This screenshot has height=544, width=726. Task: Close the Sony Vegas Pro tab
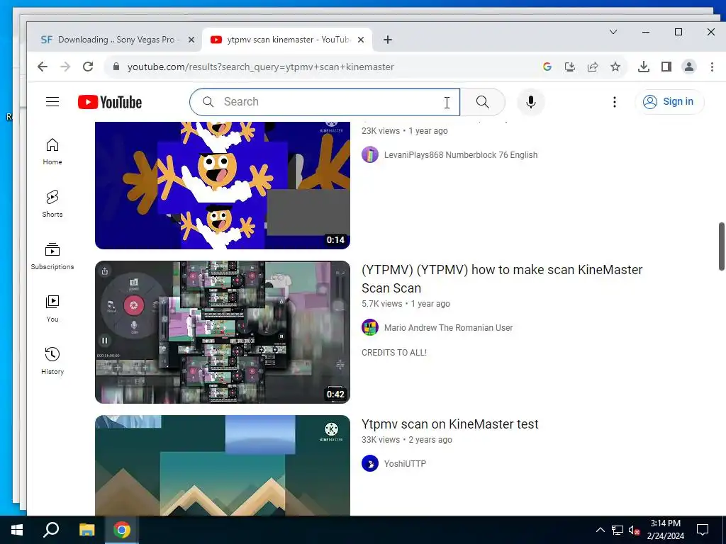click(x=191, y=40)
